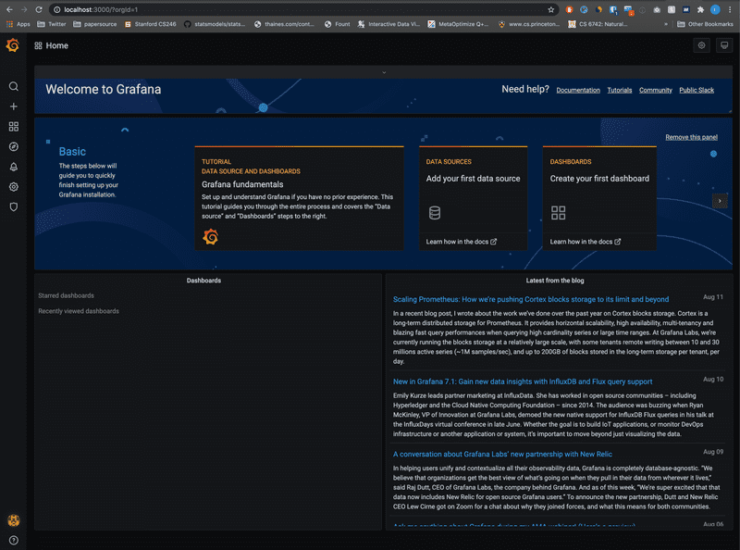Click the Grafana logo in the sidebar
Viewport: 740px width, 550px height.
(13, 46)
